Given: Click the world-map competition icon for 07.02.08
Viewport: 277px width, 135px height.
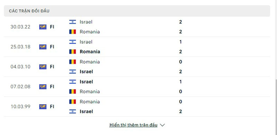Looking at the screenshot, I should tap(43, 87).
